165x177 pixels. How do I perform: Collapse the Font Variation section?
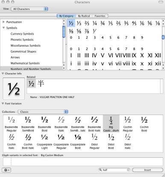[3, 103]
